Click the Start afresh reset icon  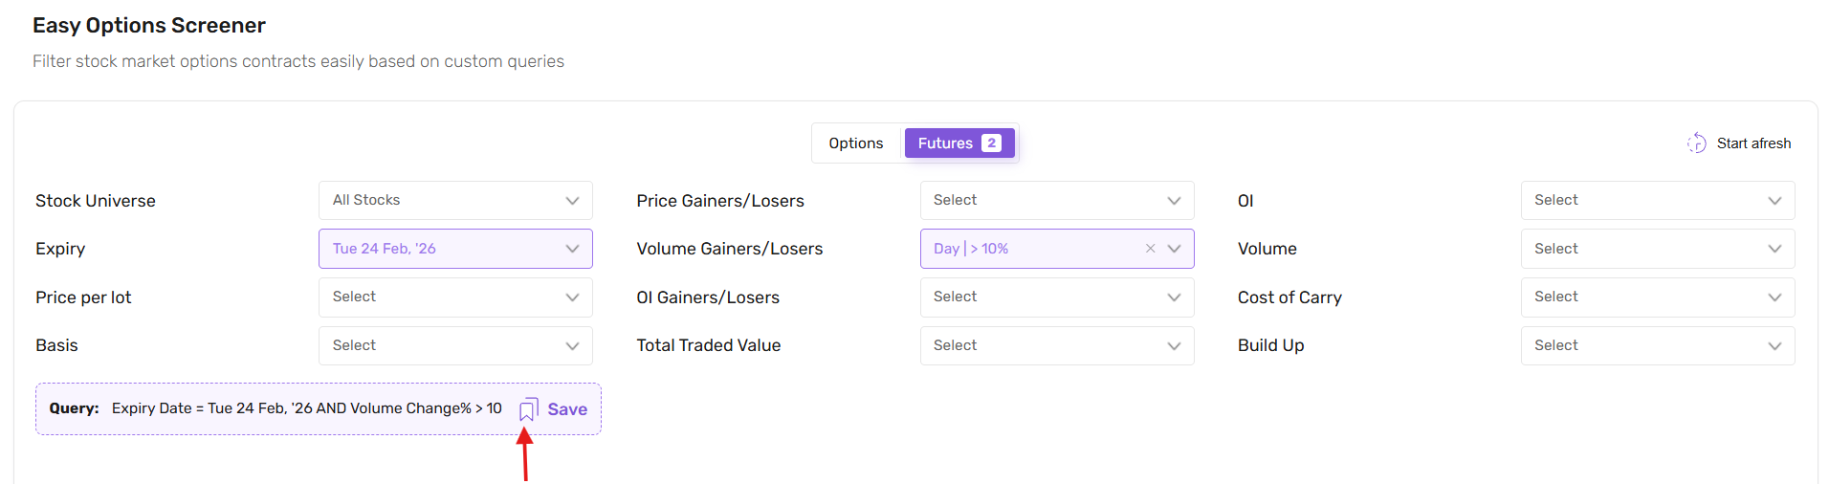click(1696, 143)
